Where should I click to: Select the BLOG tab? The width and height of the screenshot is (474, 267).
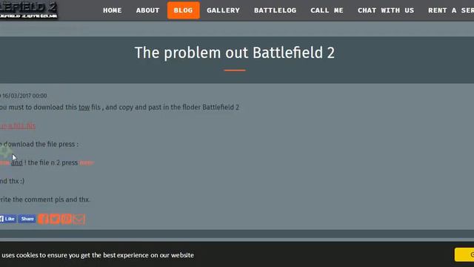[183, 10]
